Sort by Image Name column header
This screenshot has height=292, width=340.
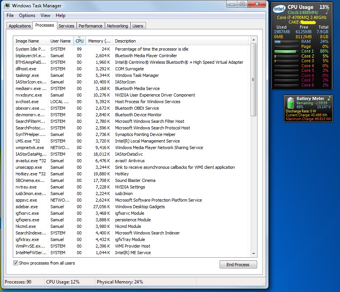coord(31,41)
